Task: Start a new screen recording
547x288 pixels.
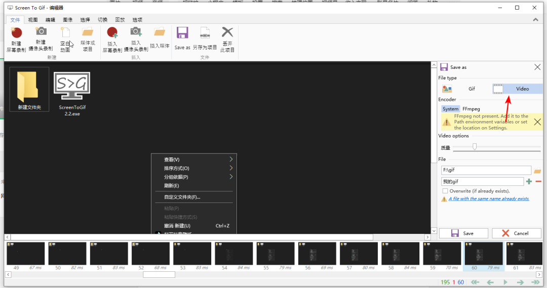Action: [16, 39]
